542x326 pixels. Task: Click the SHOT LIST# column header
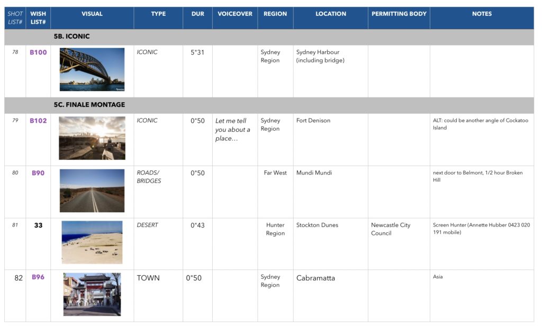pyautogui.click(x=15, y=18)
